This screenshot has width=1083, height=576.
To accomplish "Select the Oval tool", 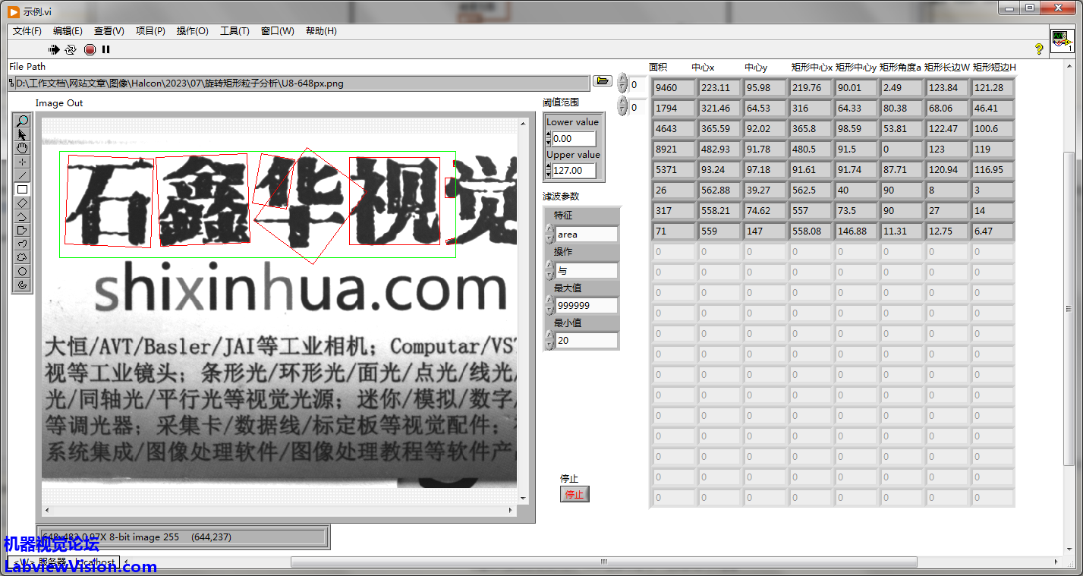I will coord(23,271).
